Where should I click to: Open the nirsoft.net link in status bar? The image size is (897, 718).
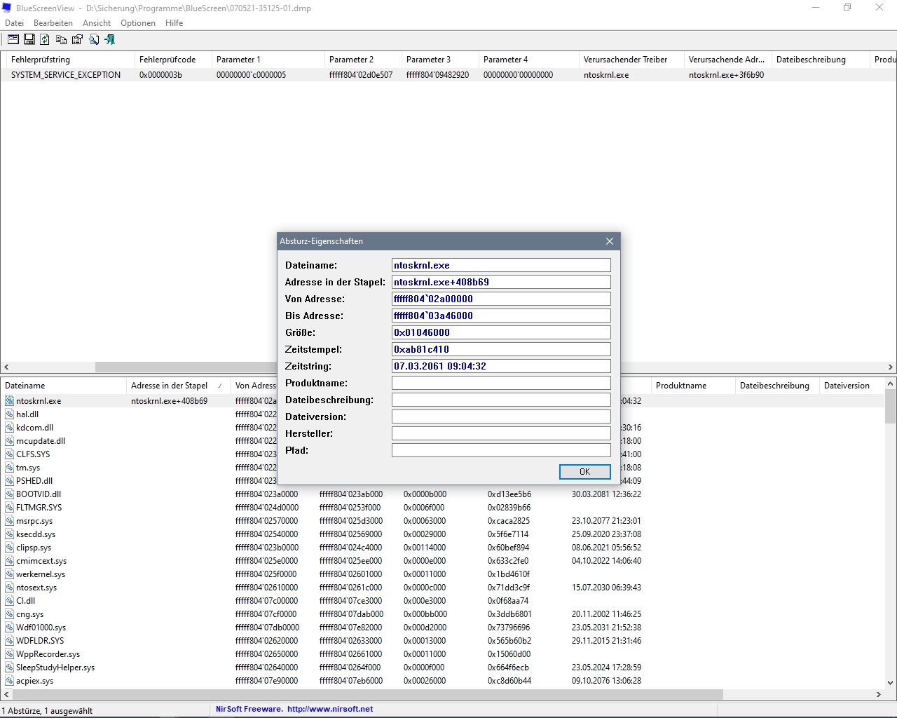330,709
